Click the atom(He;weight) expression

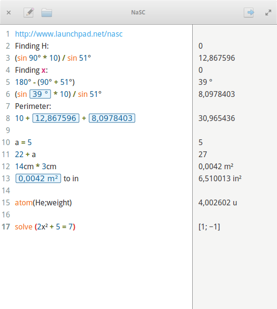[43, 202]
